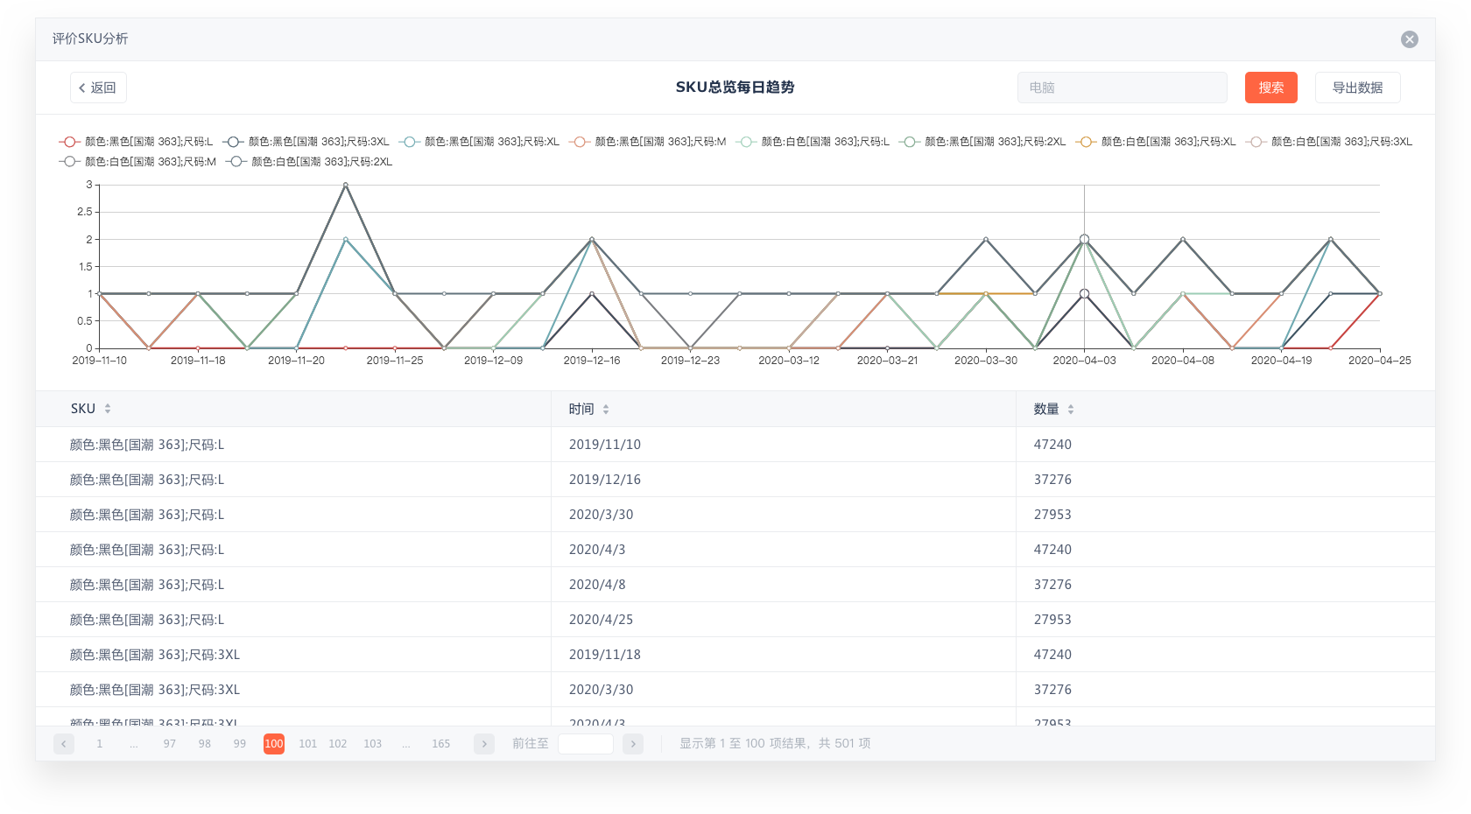The height and width of the screenshot is (814, 1471).
Task: Open page 101 in pagination
Action: pos(307,744)
